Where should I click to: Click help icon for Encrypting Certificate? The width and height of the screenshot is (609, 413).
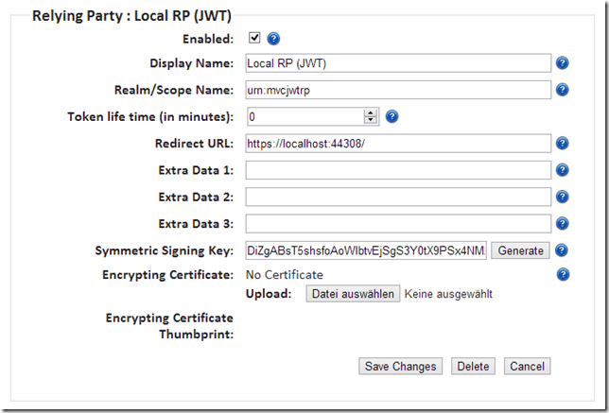point(562,275)
